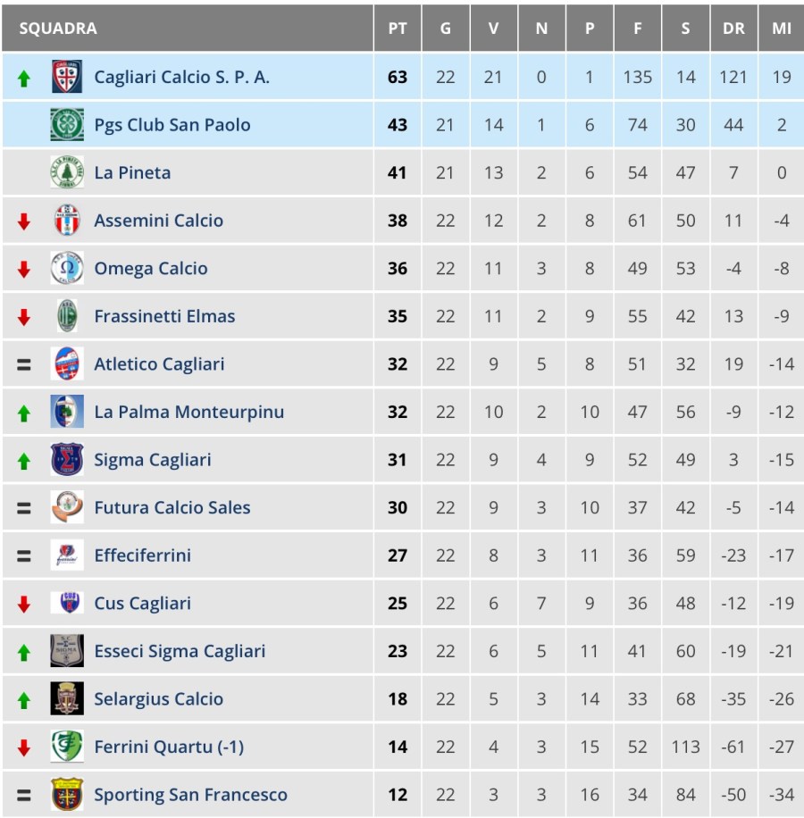Sort table by PT column header
Viewport: 804px width, 818px height.
point(398,29)
